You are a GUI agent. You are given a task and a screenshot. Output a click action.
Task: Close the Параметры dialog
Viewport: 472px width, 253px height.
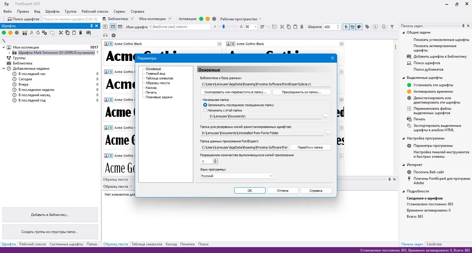(x=332, y=58)
